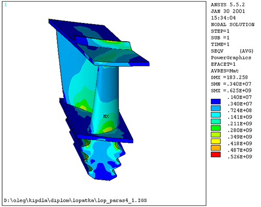Screen dimensions: 261x207
Task: Click the SMN =.340E+07 value text
Action: pos(231,84)
